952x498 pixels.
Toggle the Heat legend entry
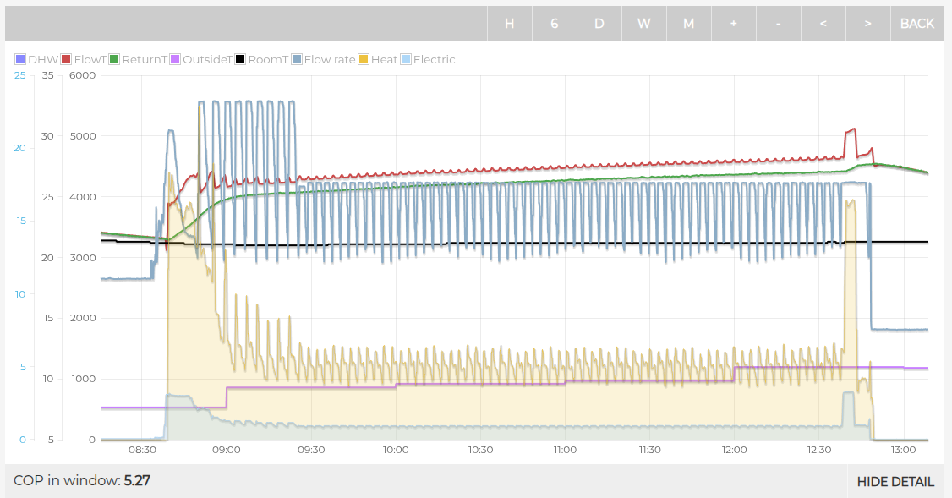pos(378,60)
